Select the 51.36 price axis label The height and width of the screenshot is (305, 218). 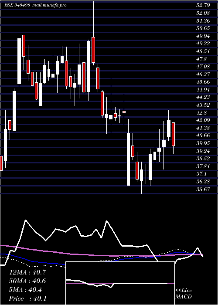203,20
